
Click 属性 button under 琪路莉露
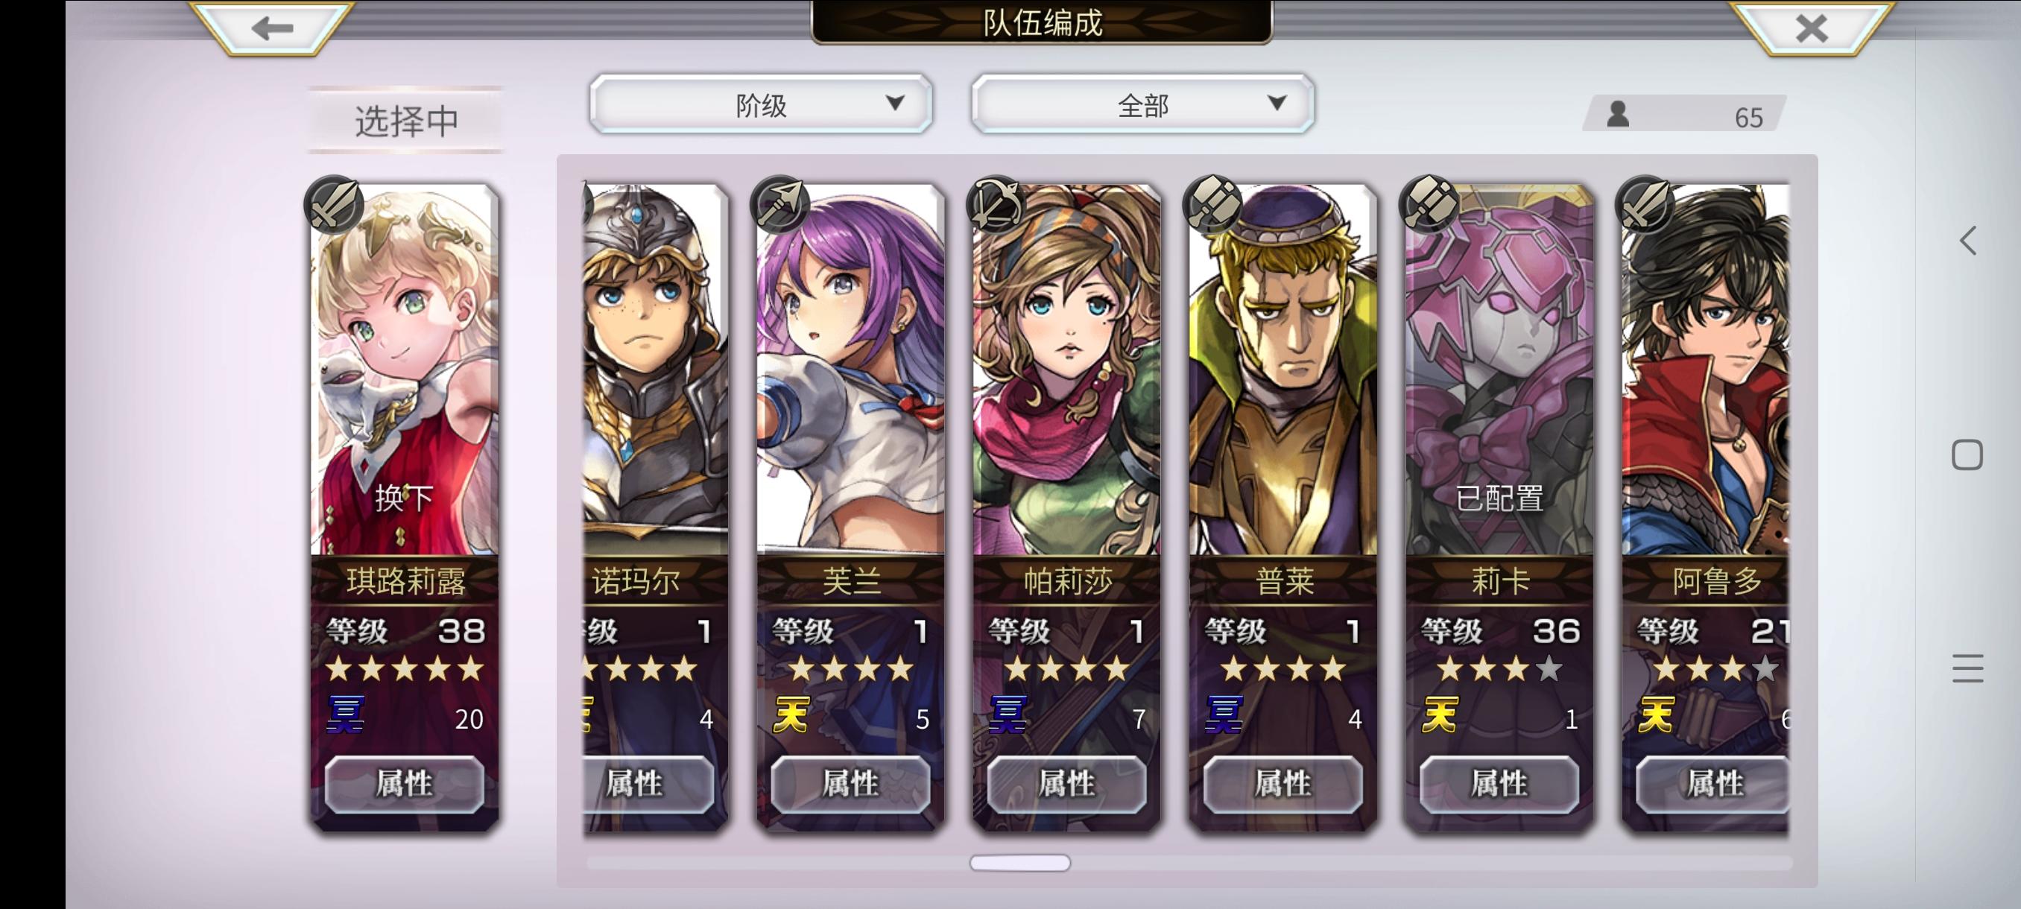tap(404, 784)
